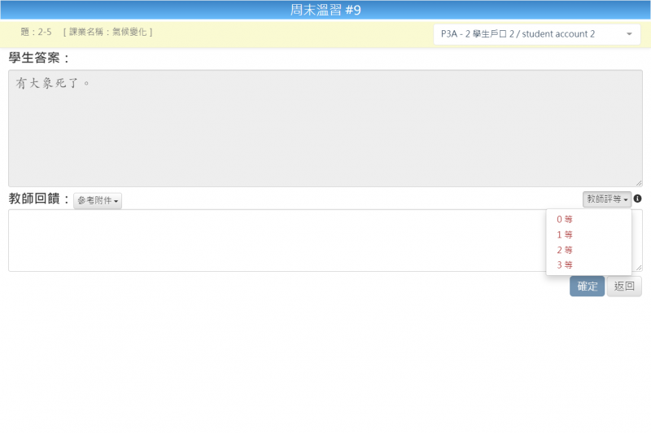
Task: Expand the 參考附件 dropdown
Action: tap(98, 201)
